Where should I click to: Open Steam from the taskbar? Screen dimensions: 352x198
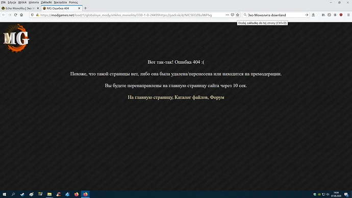(22, 194)
